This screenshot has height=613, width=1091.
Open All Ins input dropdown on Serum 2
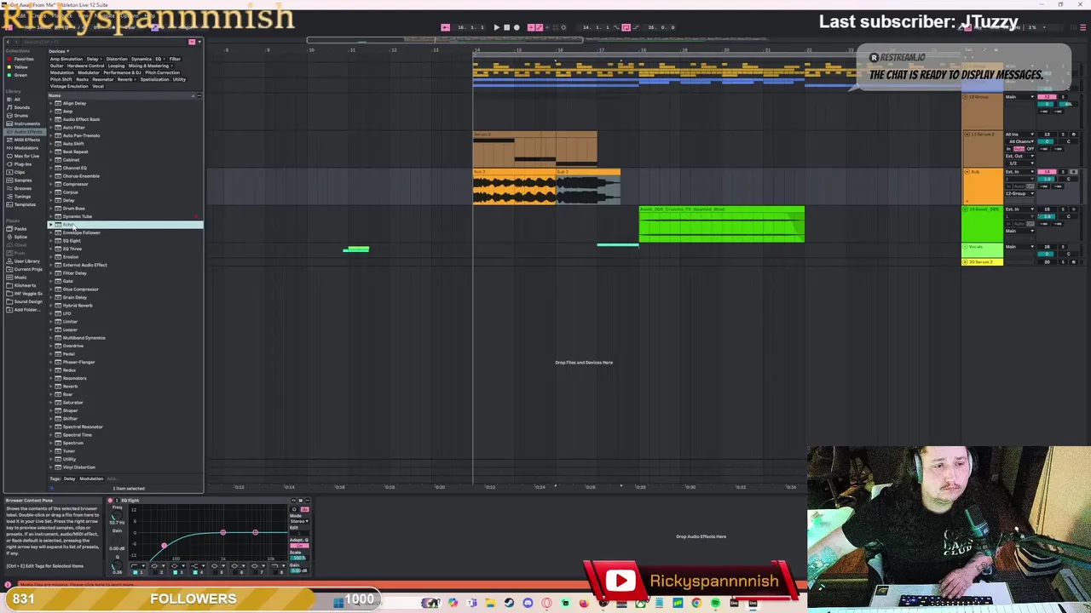point(1019,135)
